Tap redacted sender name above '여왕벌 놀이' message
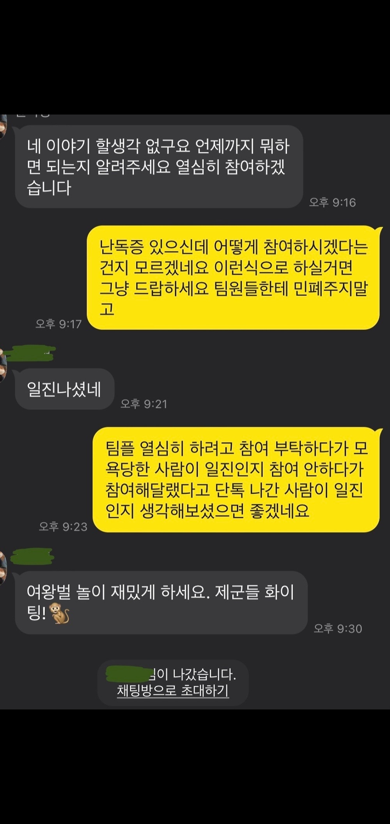 [32, 556]
